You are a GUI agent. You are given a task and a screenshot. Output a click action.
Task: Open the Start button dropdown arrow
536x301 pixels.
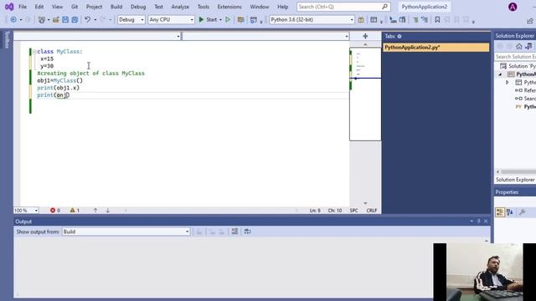click(x=220, y=20)
